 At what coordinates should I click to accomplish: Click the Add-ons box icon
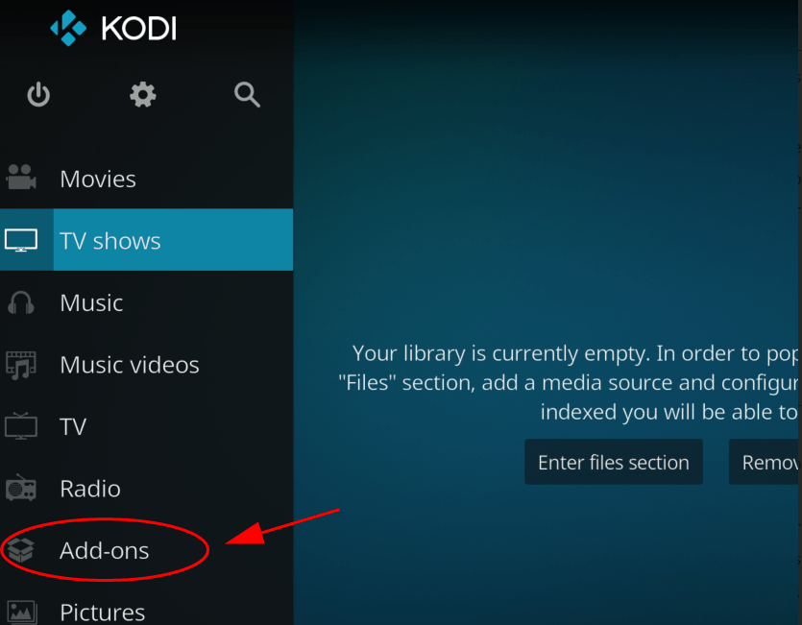point(21,550)
